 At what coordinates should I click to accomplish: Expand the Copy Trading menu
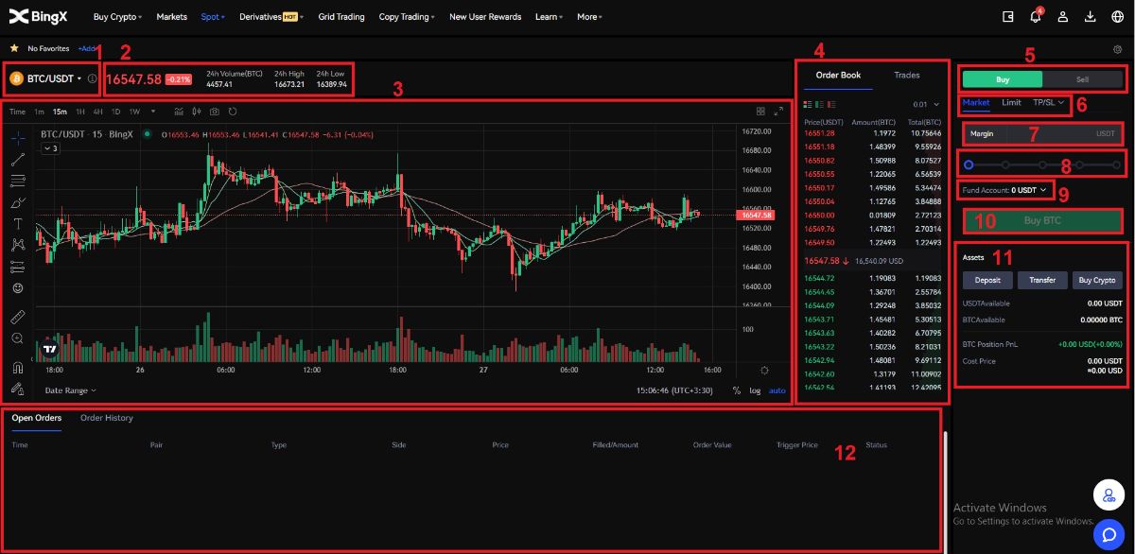(x=407, y=16)
